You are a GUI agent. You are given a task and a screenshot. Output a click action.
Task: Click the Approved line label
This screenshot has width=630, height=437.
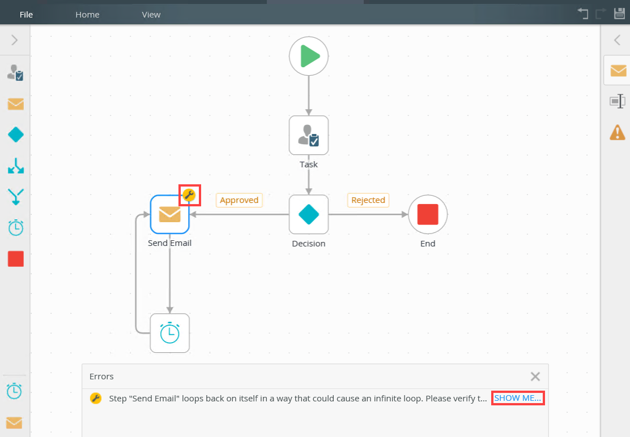[x=239, y=200]
